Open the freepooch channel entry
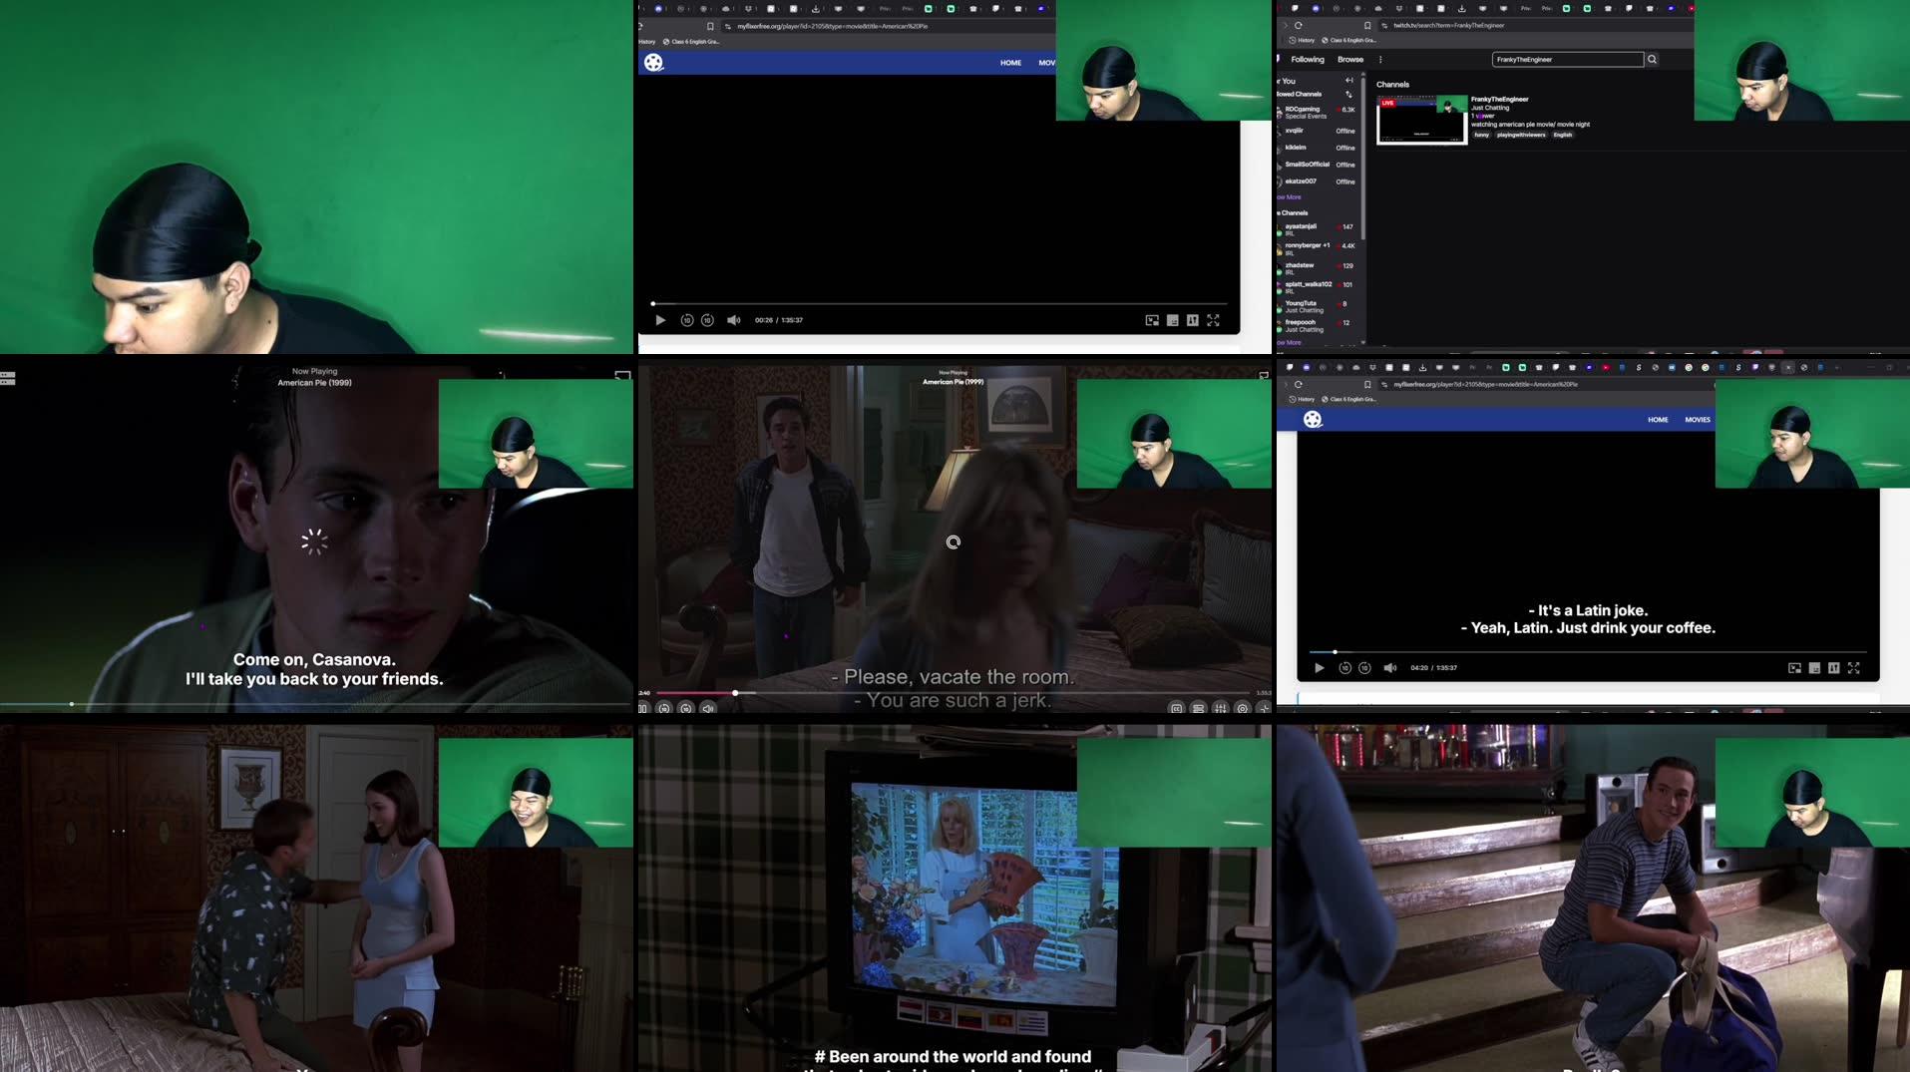Viewport: 1910px width, 1072px height. point(1319,325)
